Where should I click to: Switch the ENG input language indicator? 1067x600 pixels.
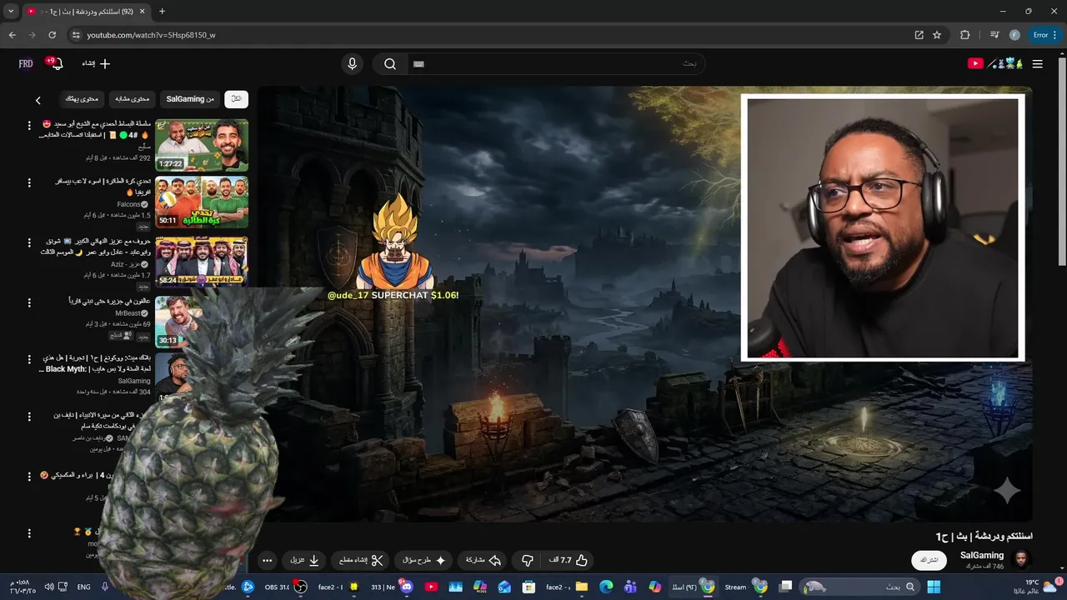click(83, 587)
